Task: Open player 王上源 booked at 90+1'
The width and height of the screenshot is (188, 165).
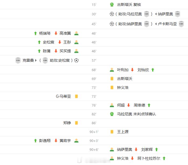Action: tap(123, 132)
